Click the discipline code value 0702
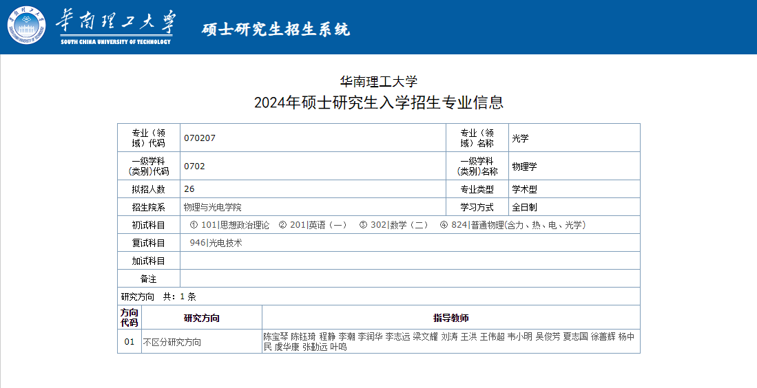The height and width of the screenshot is (388, 757). pyautogui.click(x=194, y=166)
